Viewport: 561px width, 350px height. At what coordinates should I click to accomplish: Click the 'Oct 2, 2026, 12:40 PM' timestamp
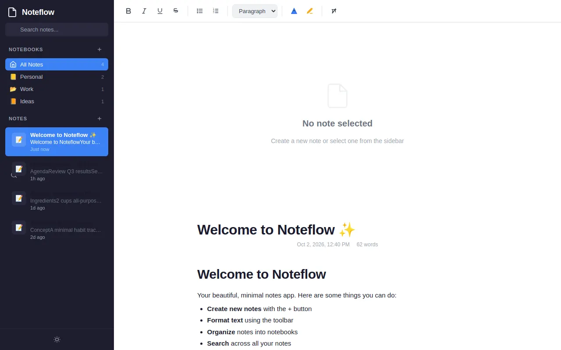[x=323, y=245]
